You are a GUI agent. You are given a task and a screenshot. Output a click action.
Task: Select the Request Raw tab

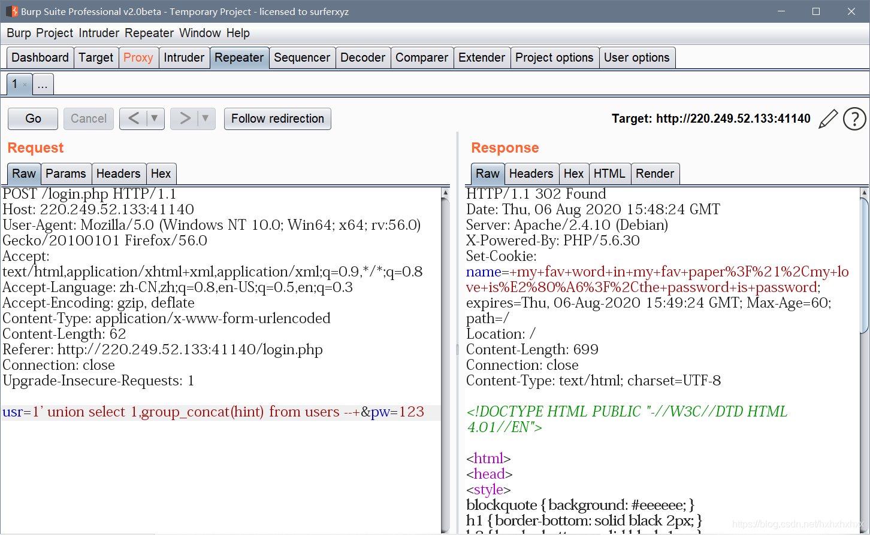pyautogui.click(x=24, y=174)
